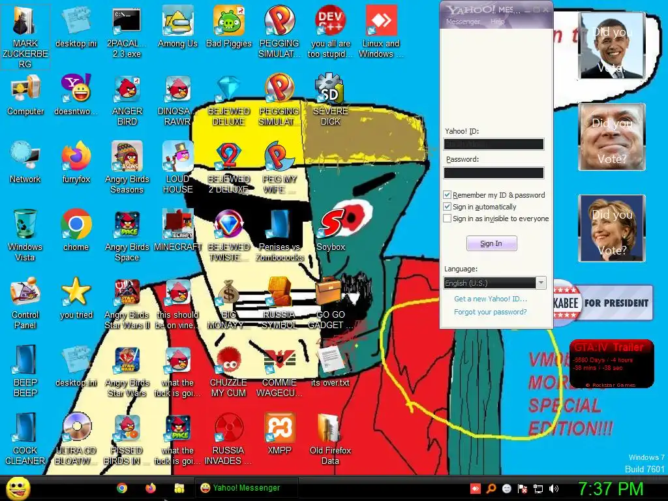Viewport: 668px width, 501px height.
Task: Select the LOUD HOUSE icon
Action: pyautogui.click(x=177, y=168)
